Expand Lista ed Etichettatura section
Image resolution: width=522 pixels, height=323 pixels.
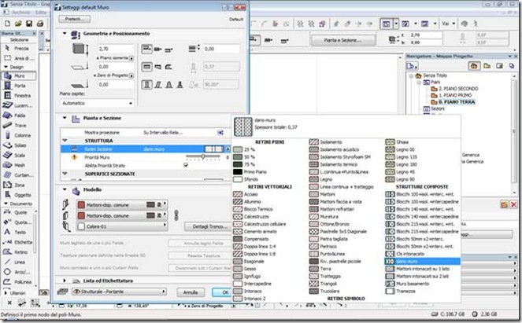(x=65, y=281)
